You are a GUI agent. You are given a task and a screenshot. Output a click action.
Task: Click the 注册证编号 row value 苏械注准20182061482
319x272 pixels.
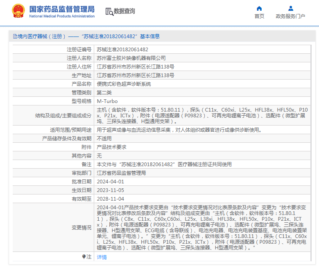click(122, 49)
